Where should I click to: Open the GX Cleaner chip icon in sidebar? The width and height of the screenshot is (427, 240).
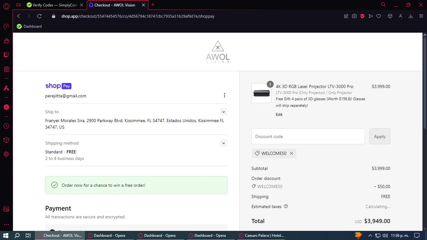(x=6, y=69)
